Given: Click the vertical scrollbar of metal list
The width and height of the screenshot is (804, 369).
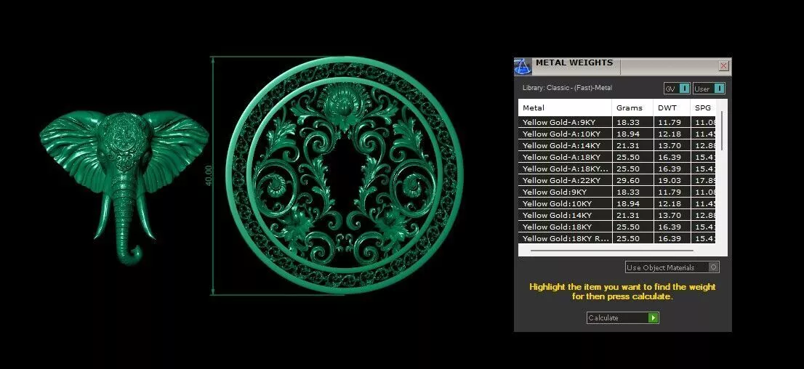Looking at the screenshot, I should (x=722, y=131).
